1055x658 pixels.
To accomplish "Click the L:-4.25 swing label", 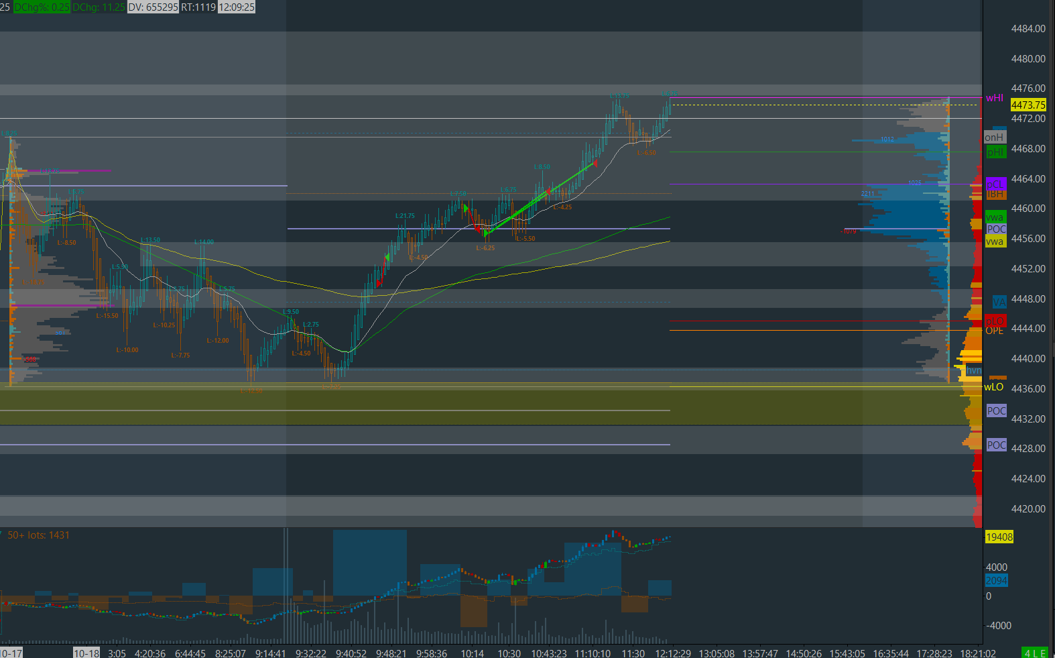I will coord(562,207).
